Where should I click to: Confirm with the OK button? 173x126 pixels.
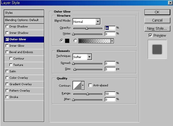[157, 12]
